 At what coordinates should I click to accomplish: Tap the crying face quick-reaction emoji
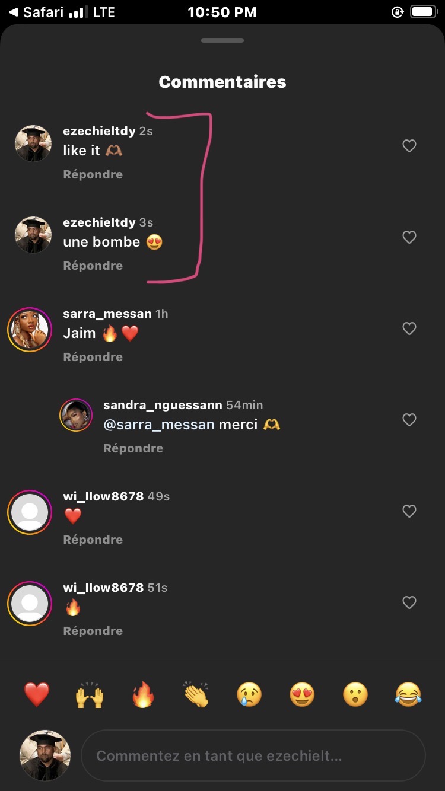(x=249, y=694)
